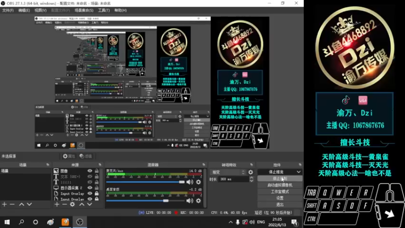Image resolution: width=405 pixels, height=228 pixels.
Task: Click the taskbar search magnifier icon
Action: tap(21, 222)
